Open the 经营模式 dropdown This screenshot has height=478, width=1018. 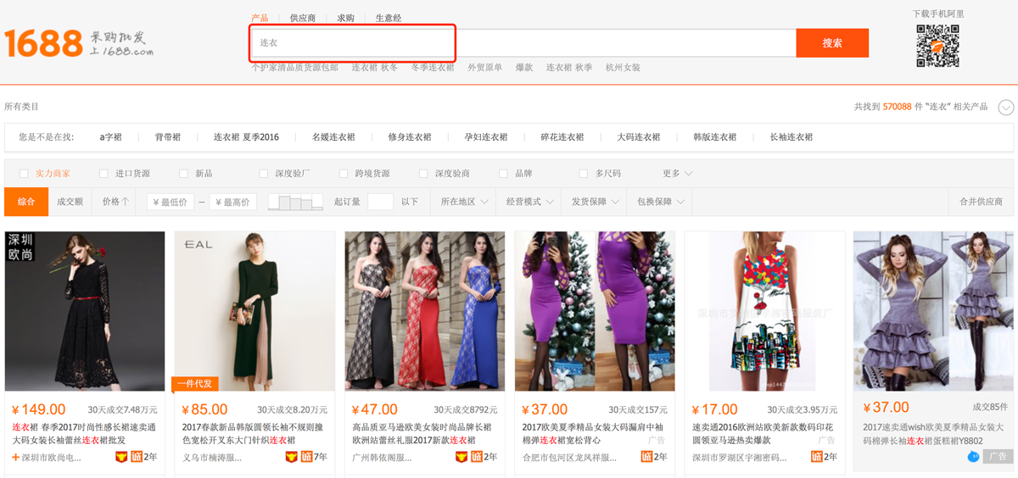(x=530, y=202)
